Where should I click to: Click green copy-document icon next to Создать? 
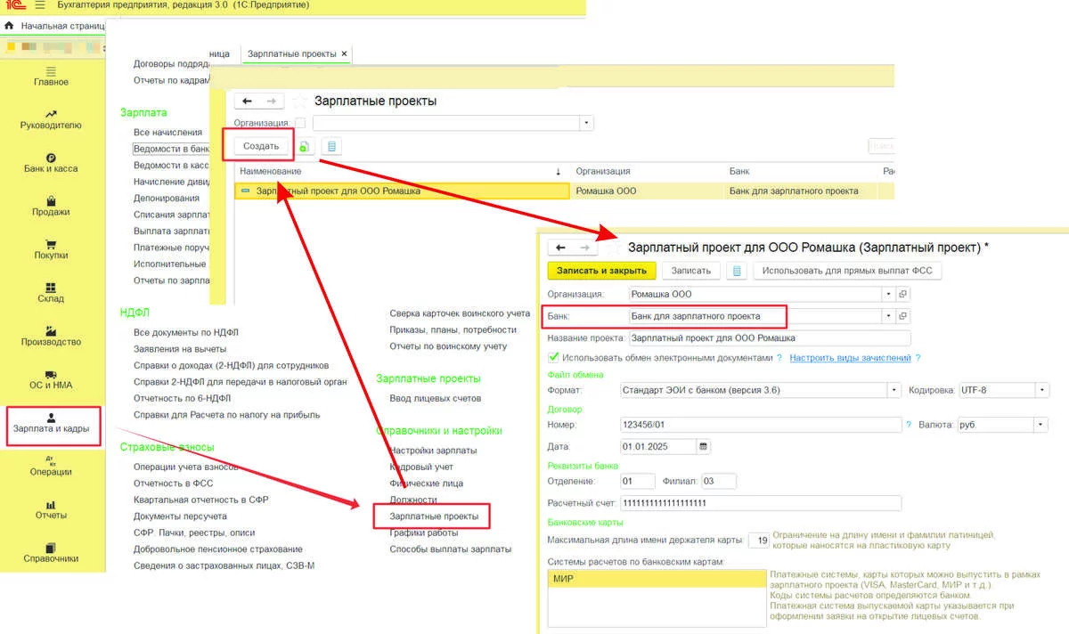304,146
